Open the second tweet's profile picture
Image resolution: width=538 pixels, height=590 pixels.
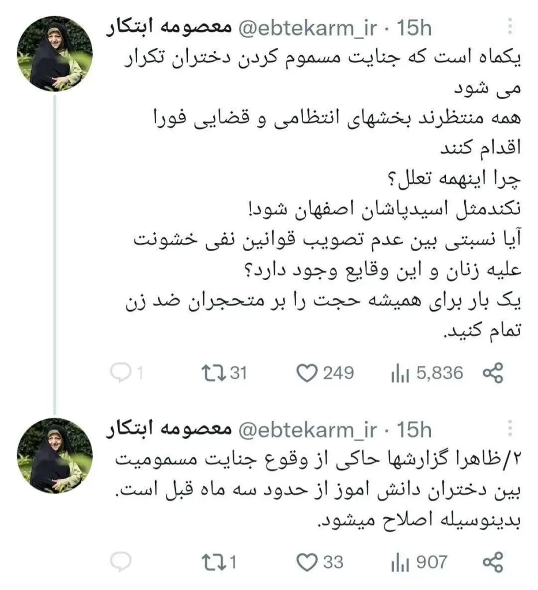click(x=55, y=455)
